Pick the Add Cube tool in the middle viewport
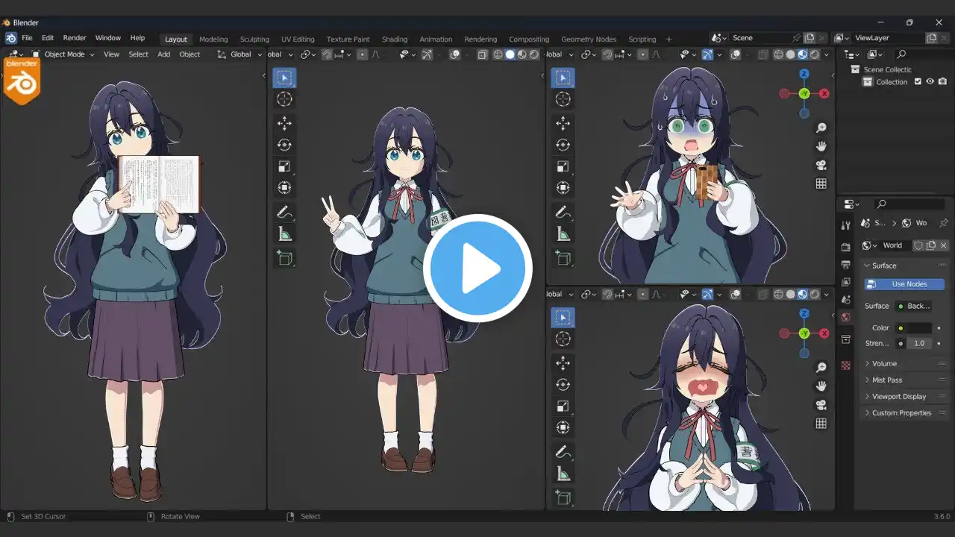 coord(284,258)
